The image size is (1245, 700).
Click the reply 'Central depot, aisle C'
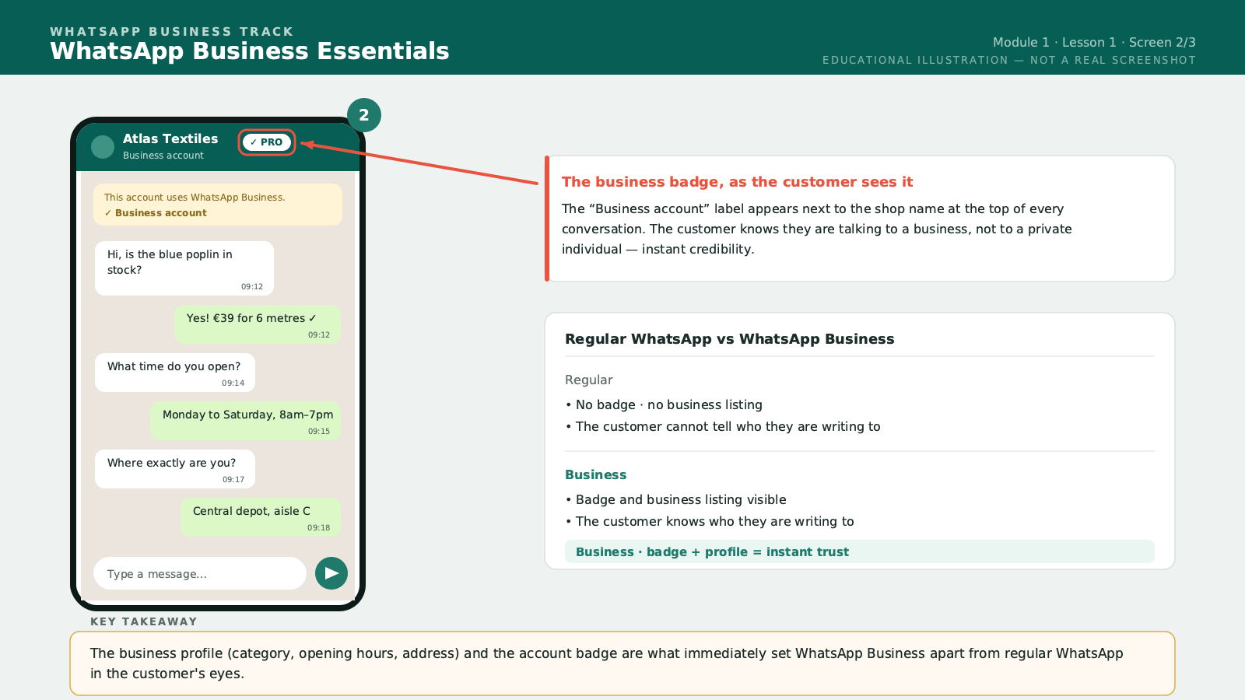(x=261, y=517)
